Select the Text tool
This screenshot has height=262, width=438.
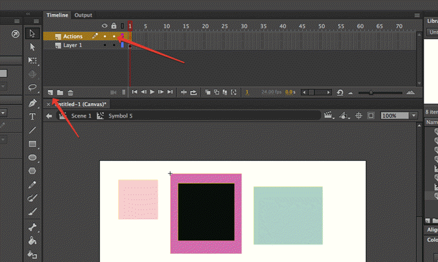coord(33,116)
